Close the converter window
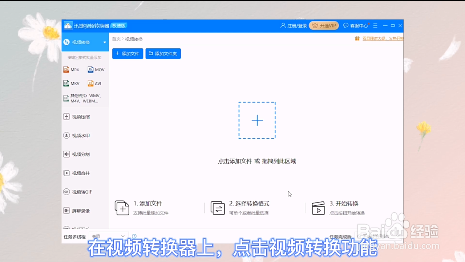The height and width of the screenshot is (262, 465). click(400, 26)
